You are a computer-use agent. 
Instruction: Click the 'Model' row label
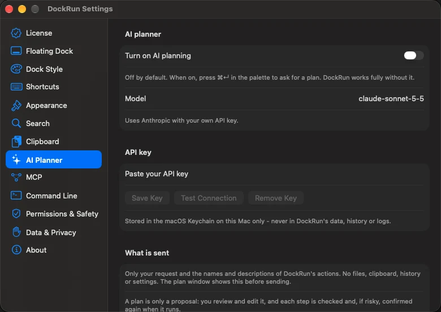135,99
